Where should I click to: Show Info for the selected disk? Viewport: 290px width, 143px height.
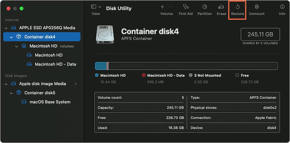[282, 10]
